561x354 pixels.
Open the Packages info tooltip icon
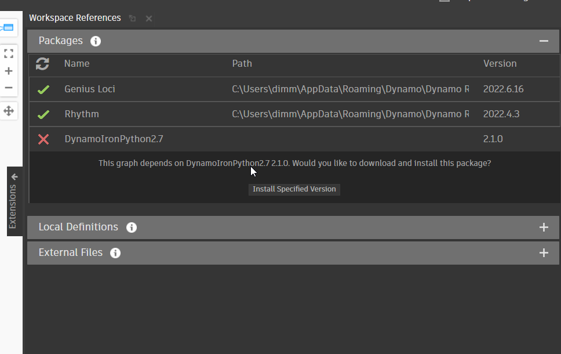coord(95,41)
